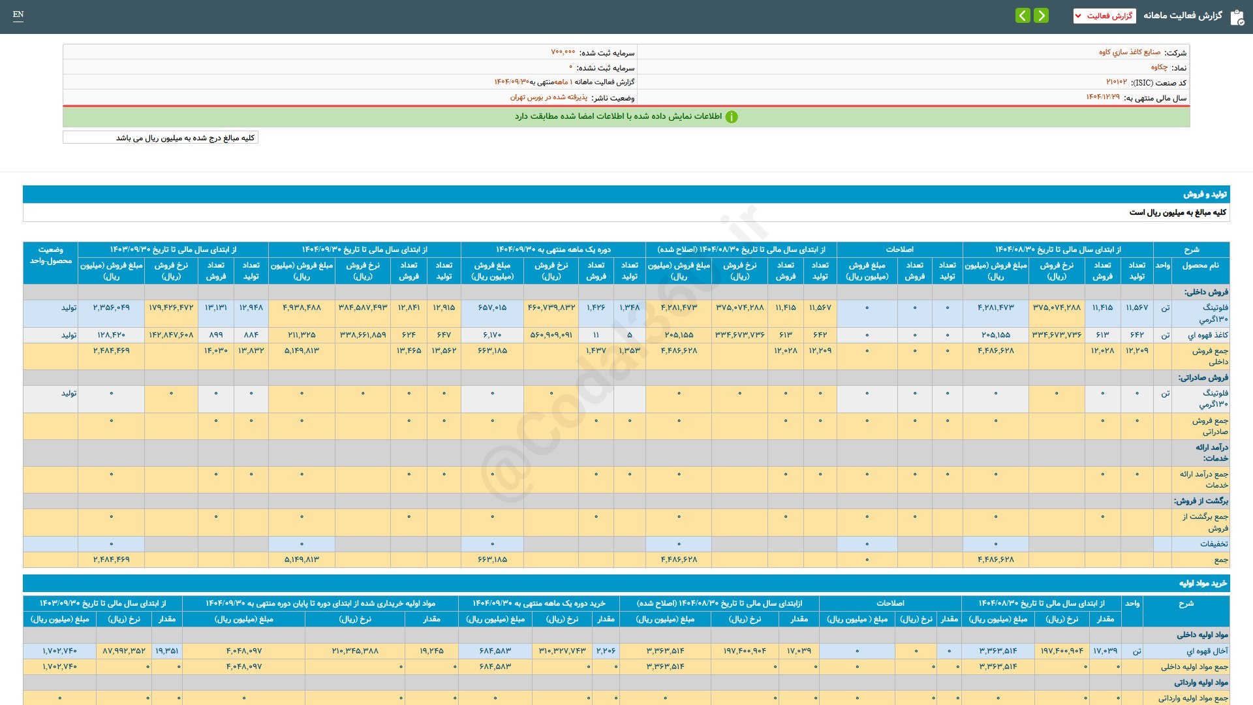Image resolution: width=1253 pixels, height=705 pixels.
Task: Click the green info icon in banner
Action: [x=732, y=117]
